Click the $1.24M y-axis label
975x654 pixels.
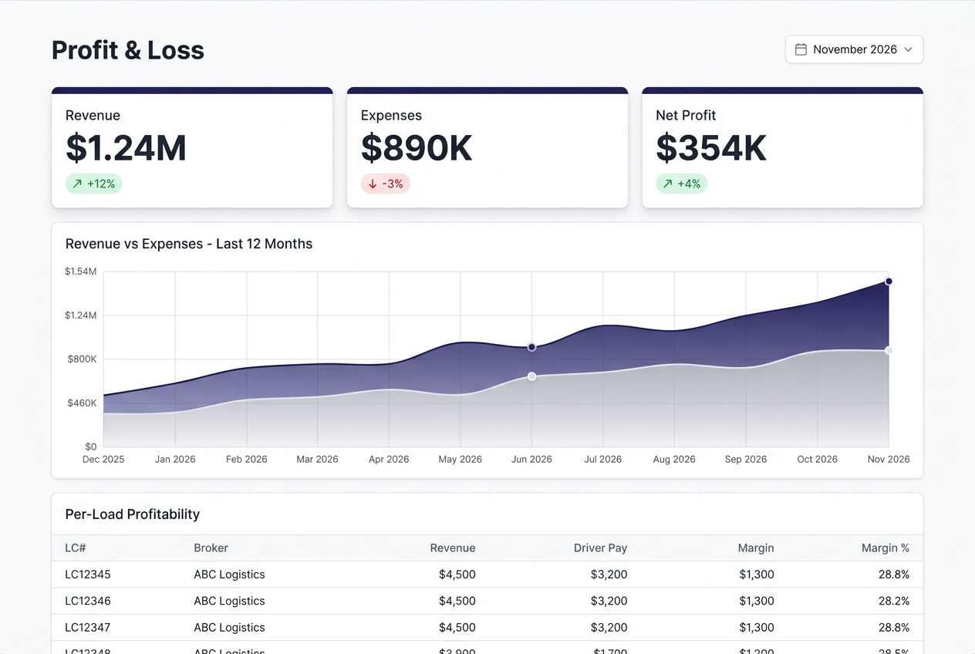tap(81, 315)
